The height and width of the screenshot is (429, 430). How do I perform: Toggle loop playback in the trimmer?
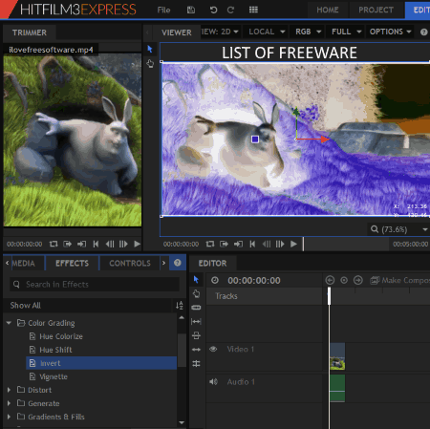pos(54,244)
